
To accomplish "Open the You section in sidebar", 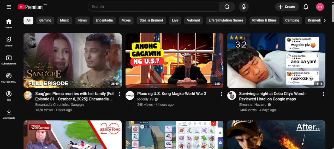I will pyautogui.click(x=9, y=96).
